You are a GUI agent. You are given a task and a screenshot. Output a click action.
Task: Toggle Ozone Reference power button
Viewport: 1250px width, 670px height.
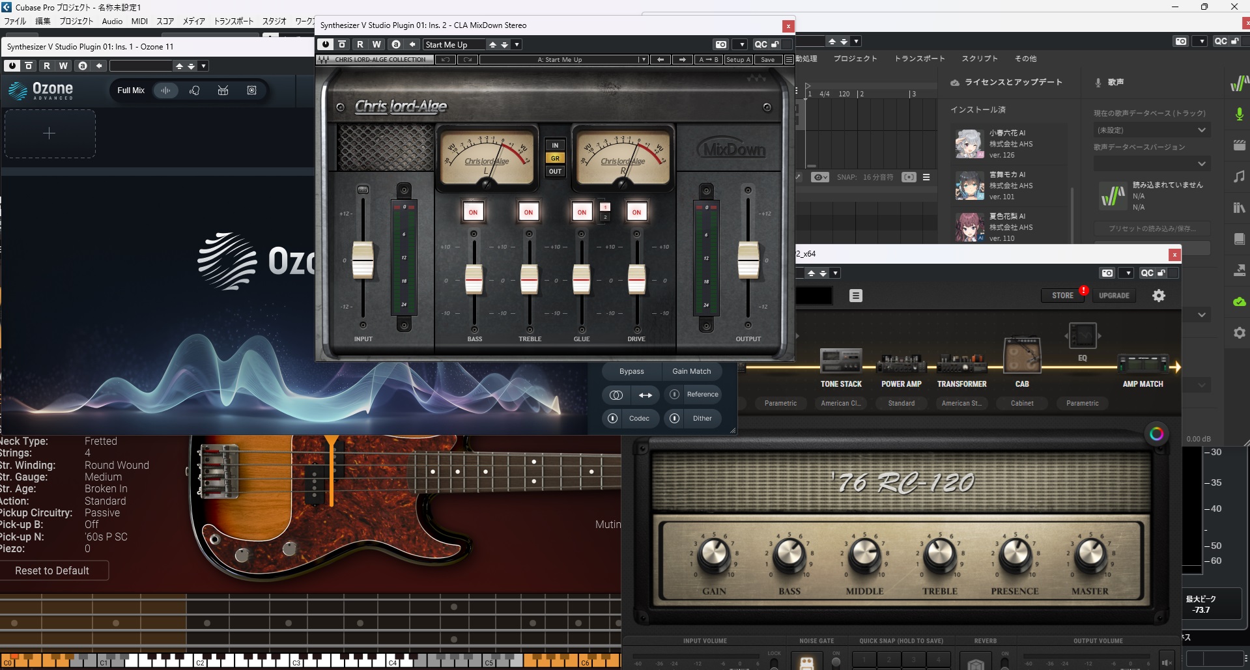(x=675, y=395)
